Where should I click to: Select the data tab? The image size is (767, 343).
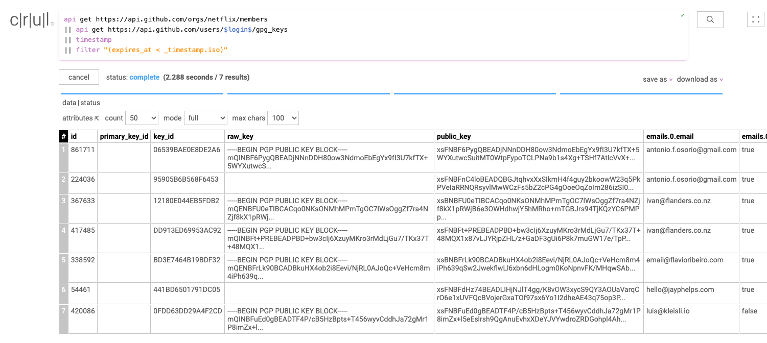69,103
